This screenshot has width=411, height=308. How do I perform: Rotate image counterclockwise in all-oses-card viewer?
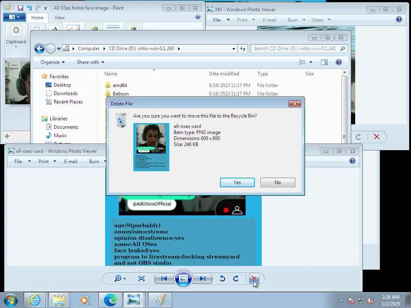tap(222, 278)
